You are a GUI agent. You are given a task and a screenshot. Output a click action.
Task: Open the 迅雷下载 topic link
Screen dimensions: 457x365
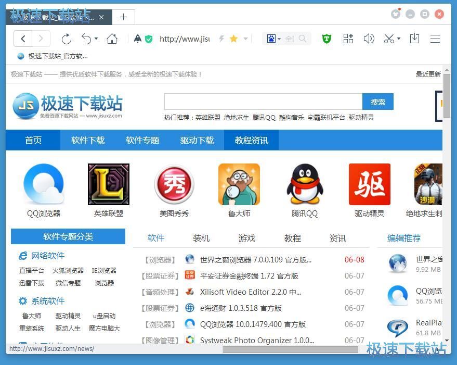tap(32, 283)
